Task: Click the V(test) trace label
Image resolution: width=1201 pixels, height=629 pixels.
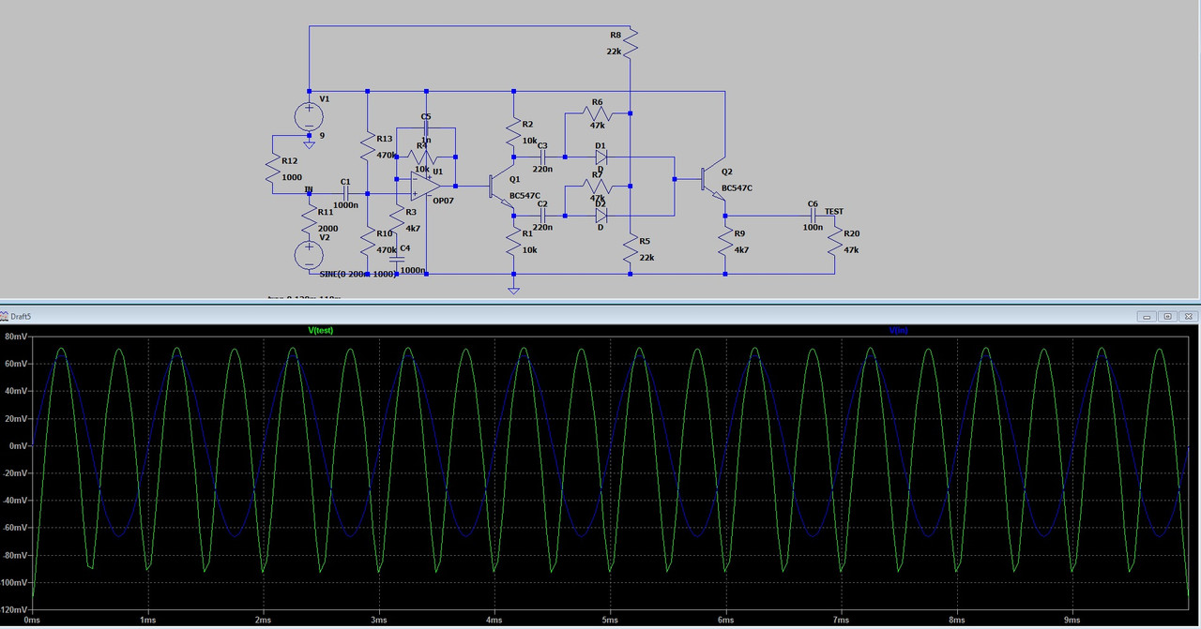Action: (321, 330)
